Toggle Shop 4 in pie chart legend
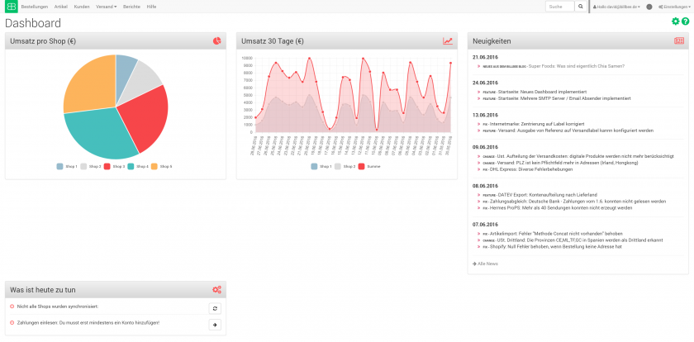The width and height of the screenshot is (694, 342). pos(138,166)
